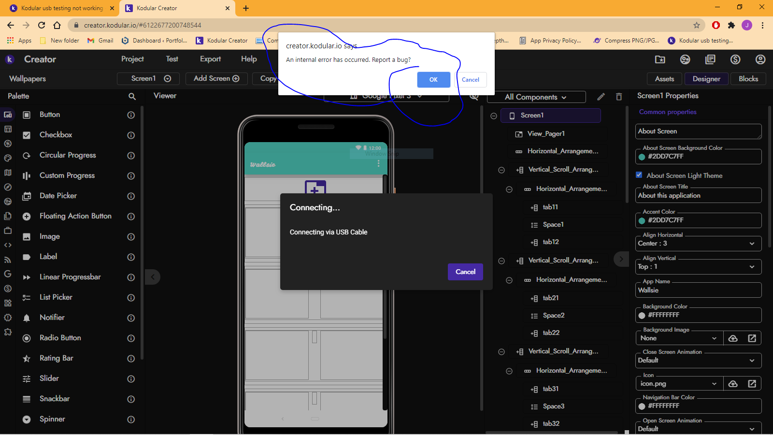Bookmark this page with the star icon

(697, 25)
